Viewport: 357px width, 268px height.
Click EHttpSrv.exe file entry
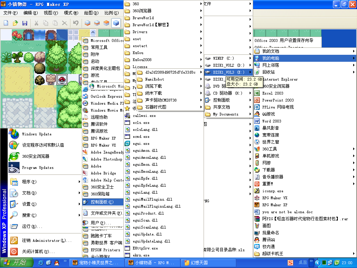164,248
